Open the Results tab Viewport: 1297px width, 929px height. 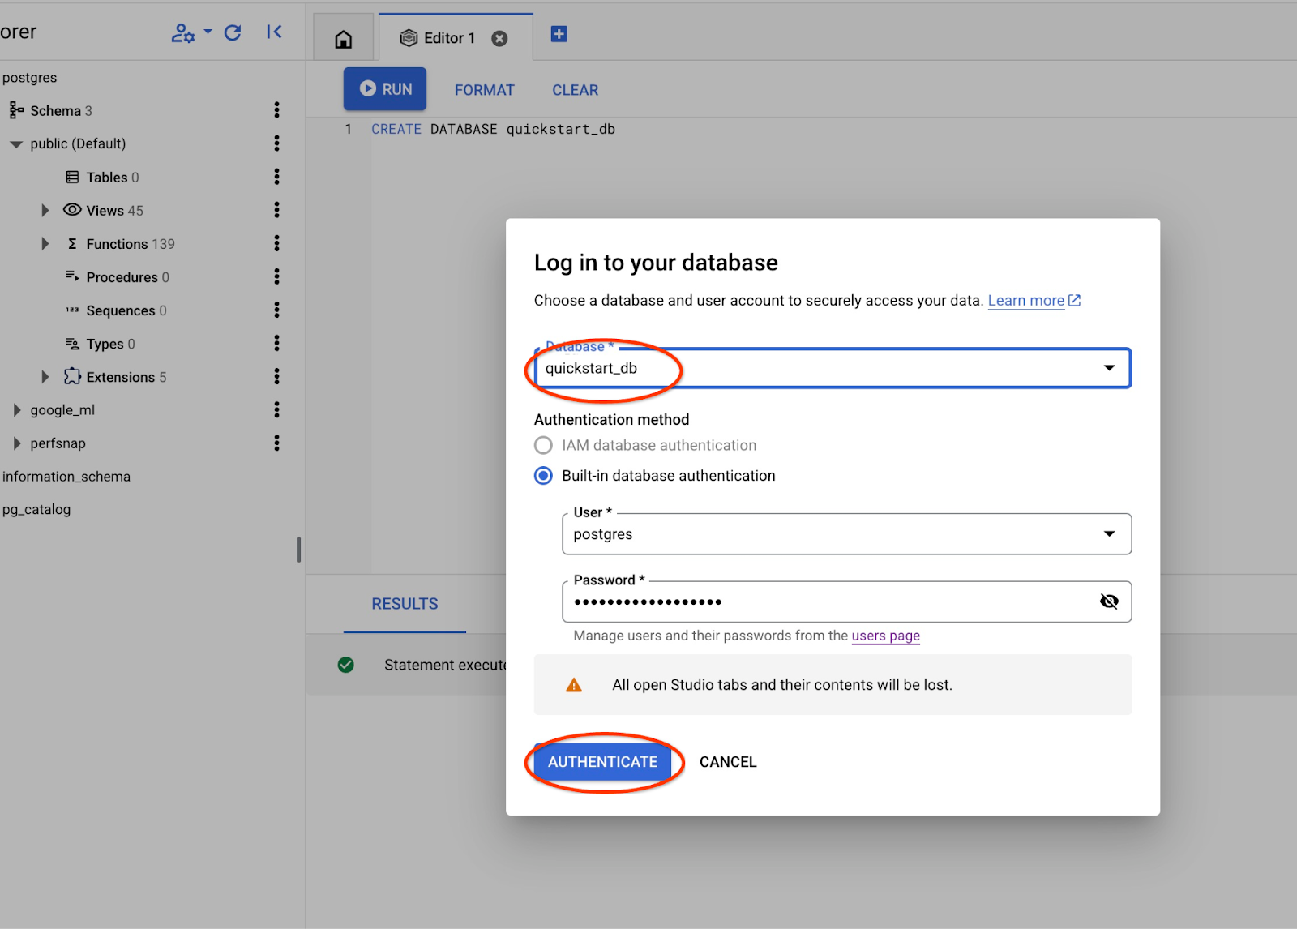click(405, 604)
